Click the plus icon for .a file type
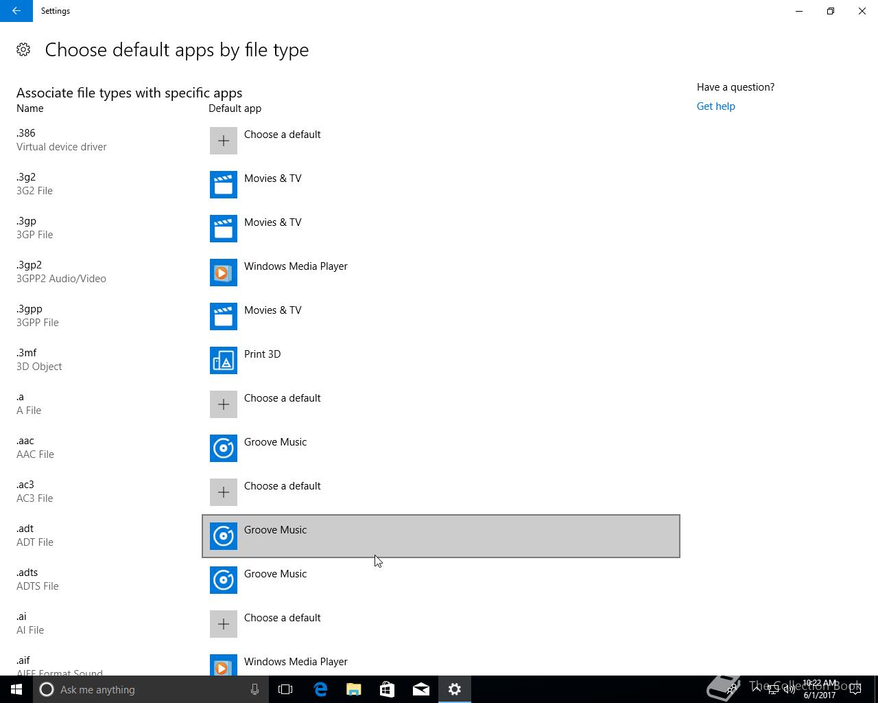878x703 pixels. 224,404
